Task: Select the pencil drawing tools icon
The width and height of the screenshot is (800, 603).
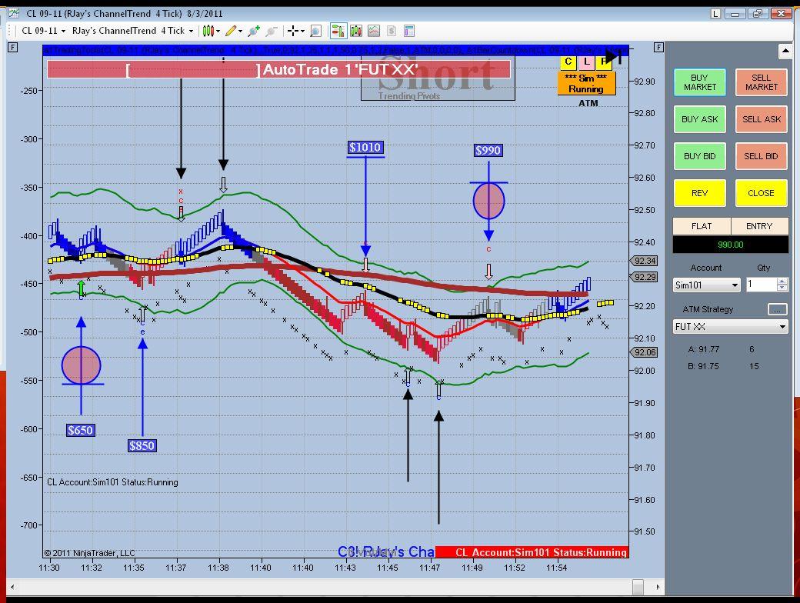Action: pyautogui.click(x=231, y=31)
